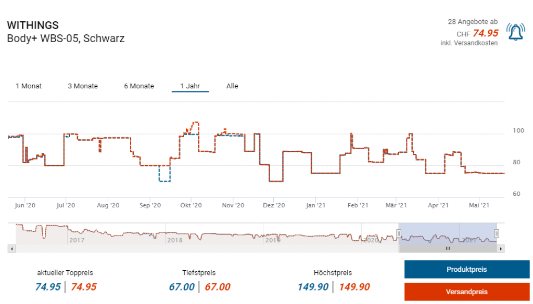Click the left scroll arrow under the timeline

[x=10, y=249]
